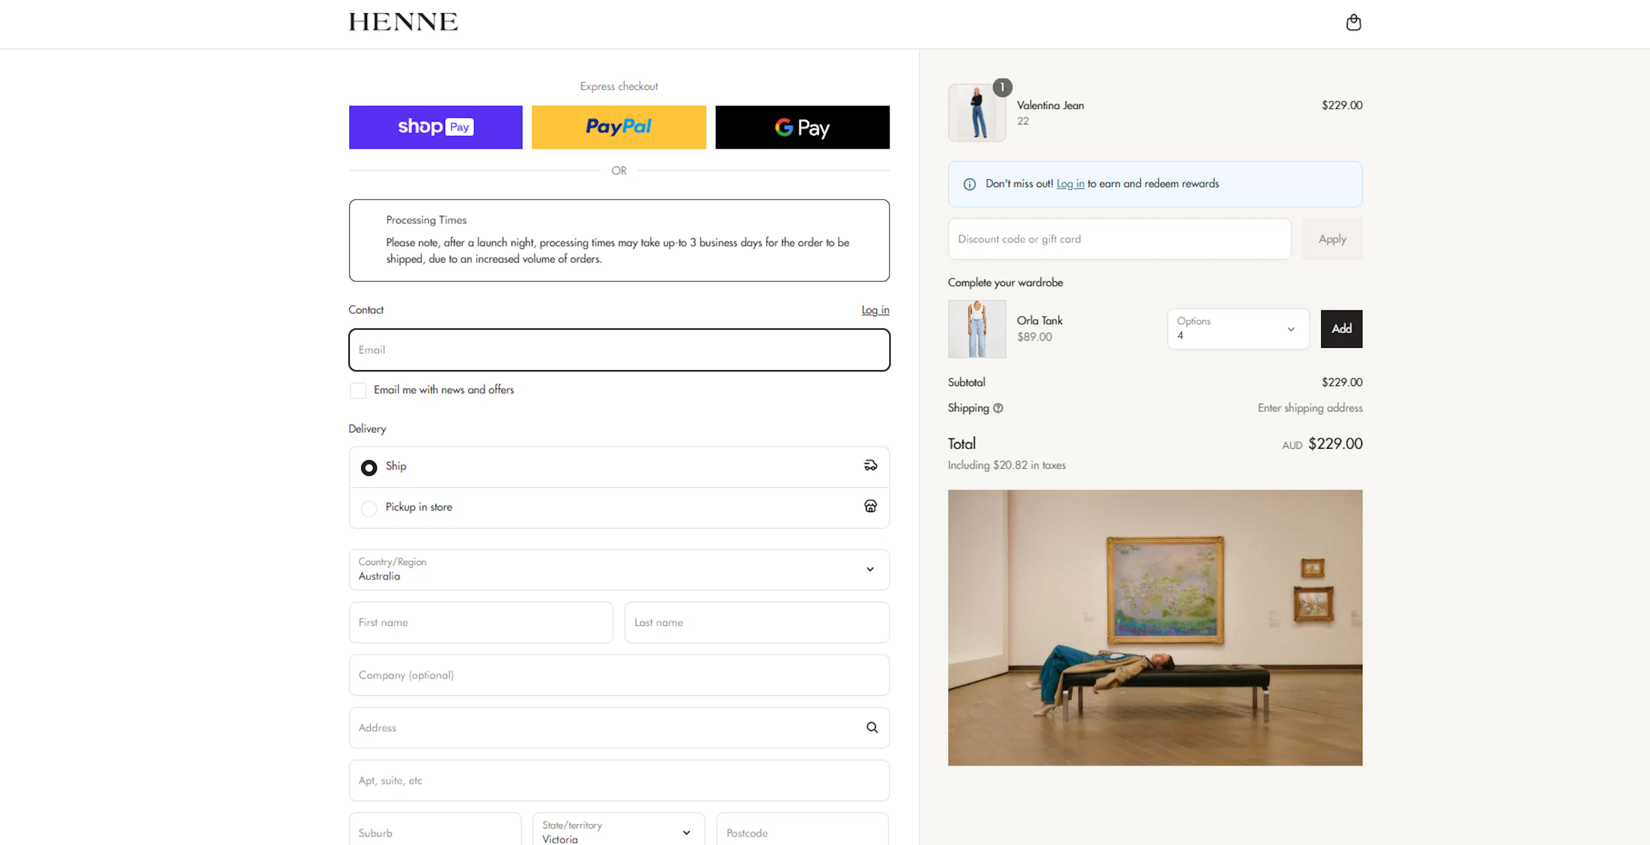Click the Subtotal $229.00 amount

pos(1341,382)
